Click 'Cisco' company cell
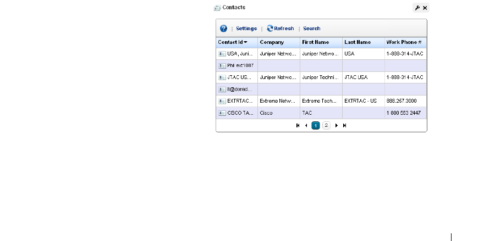The image size is (495, 241). tap(279, 113)
